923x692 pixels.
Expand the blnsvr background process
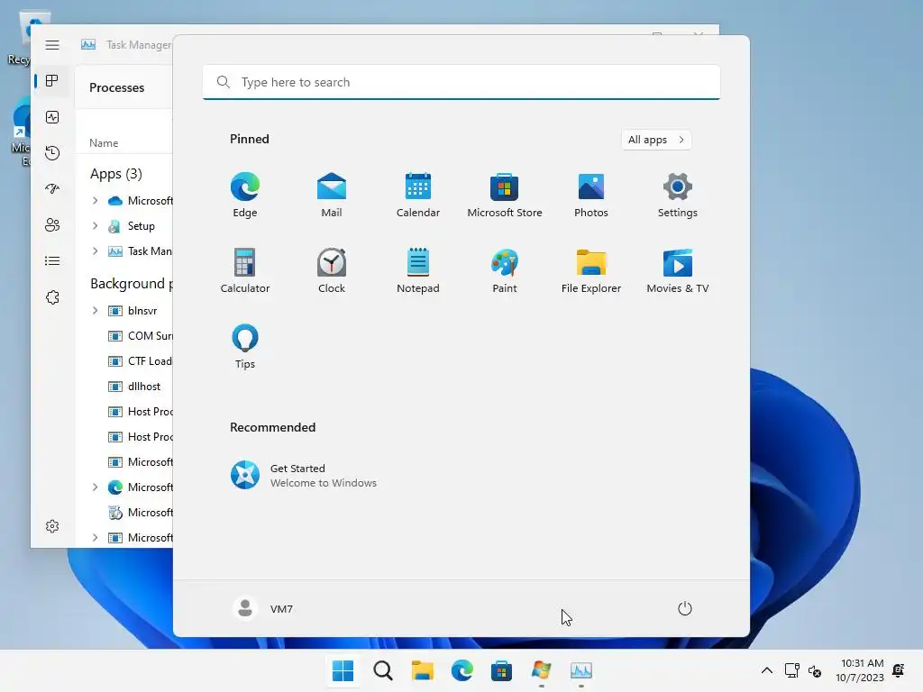click(95, 311)
